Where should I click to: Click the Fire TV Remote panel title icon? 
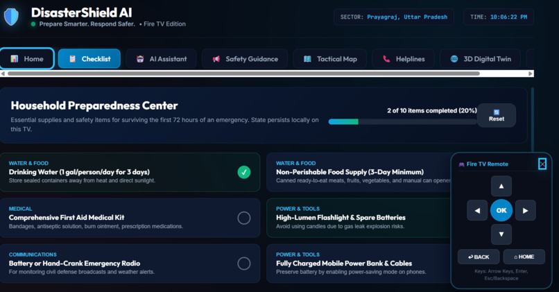click(461, 164)
